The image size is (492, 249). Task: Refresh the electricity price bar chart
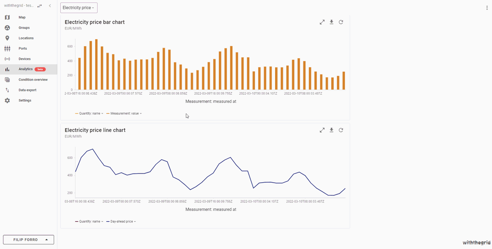341,22
